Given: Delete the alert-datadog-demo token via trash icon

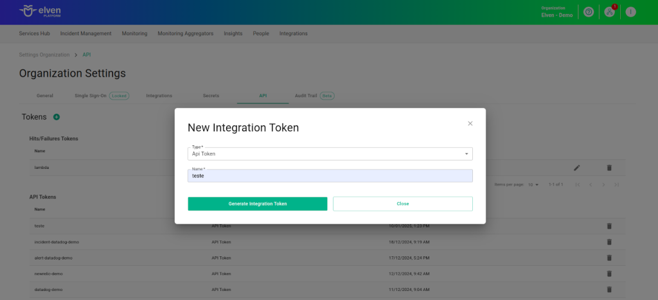Looking at the screenshot, I should [x=609, y=258].
